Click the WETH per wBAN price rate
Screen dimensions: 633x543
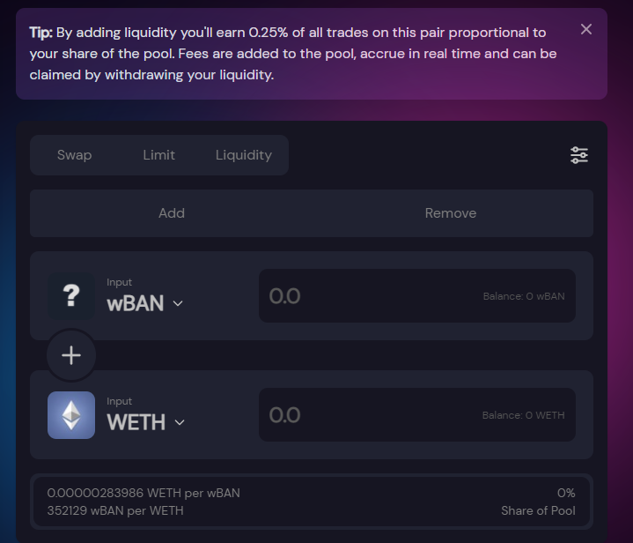click(x=144, y=493)
